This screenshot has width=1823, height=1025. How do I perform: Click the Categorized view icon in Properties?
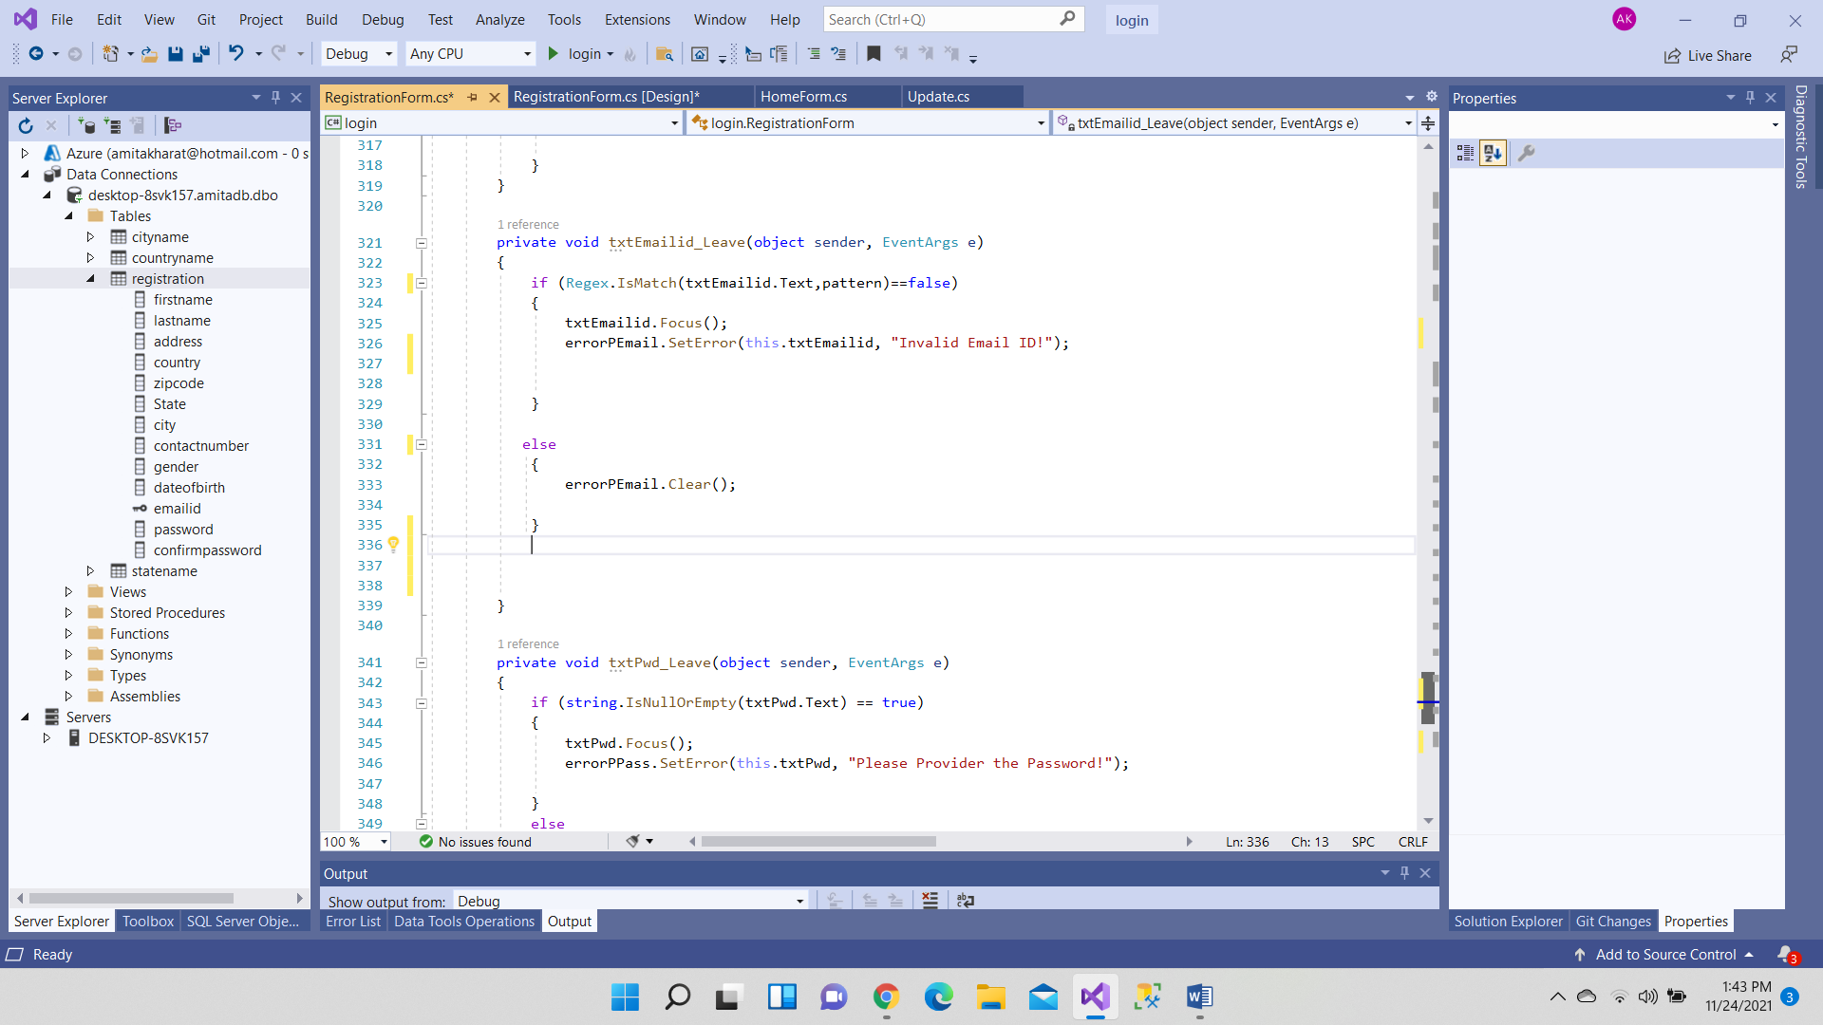pyautogui.click(x=1465, y=153)
